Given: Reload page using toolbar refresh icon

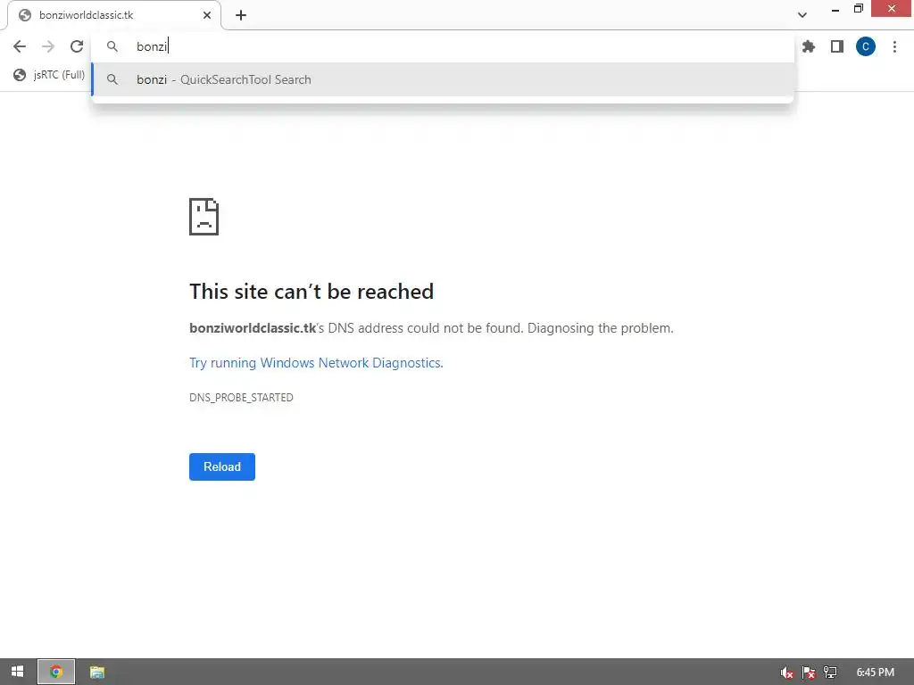Looking at the screenshot, I should [x=77, y=46].
